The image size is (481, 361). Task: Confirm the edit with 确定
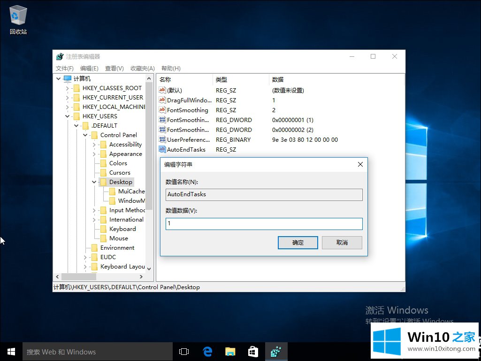(x=298, y=243)
